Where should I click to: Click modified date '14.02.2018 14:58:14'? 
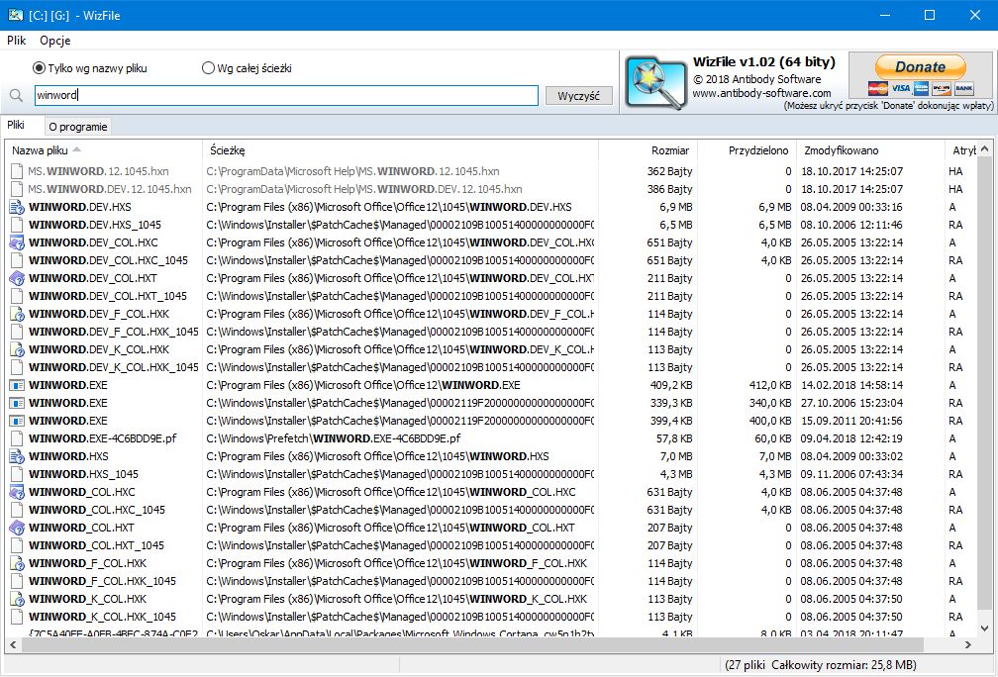[851, 385]
